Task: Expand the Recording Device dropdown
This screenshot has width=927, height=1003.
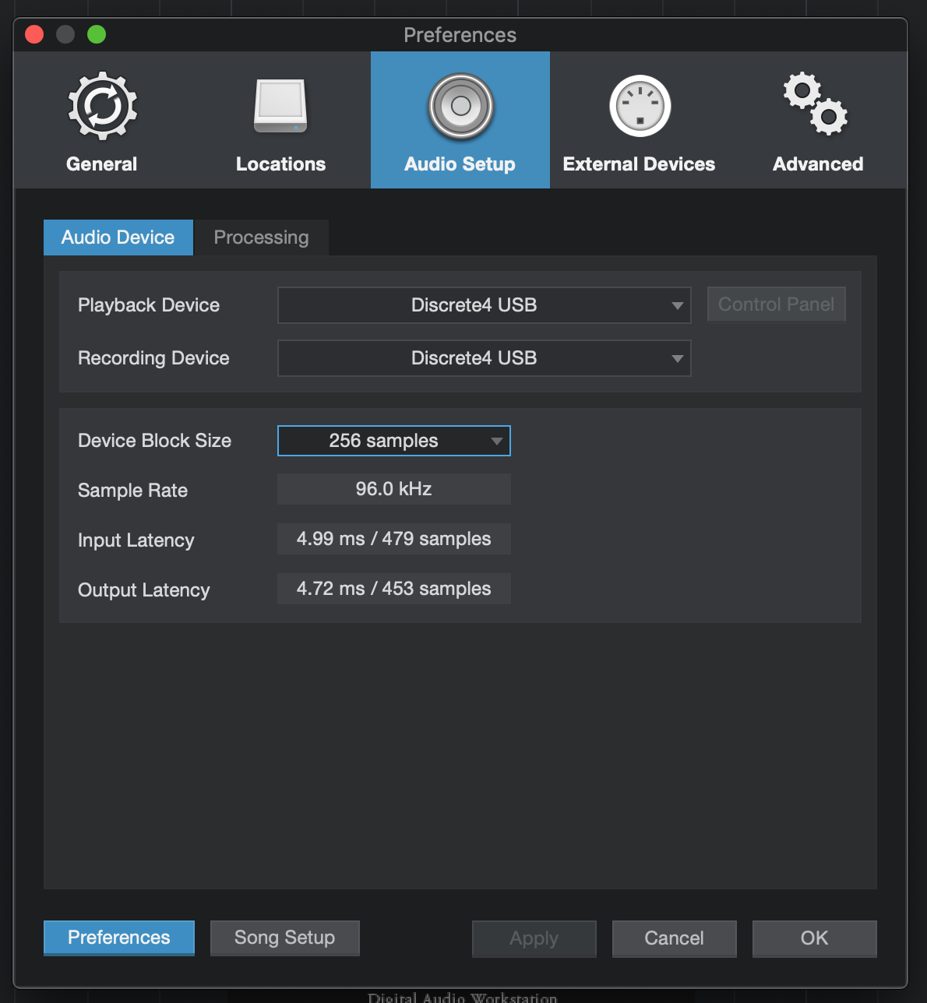Action: 484,358
